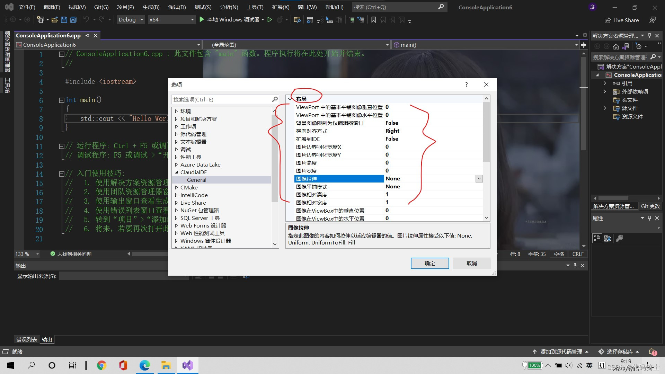Click the 确定 button

429,263
